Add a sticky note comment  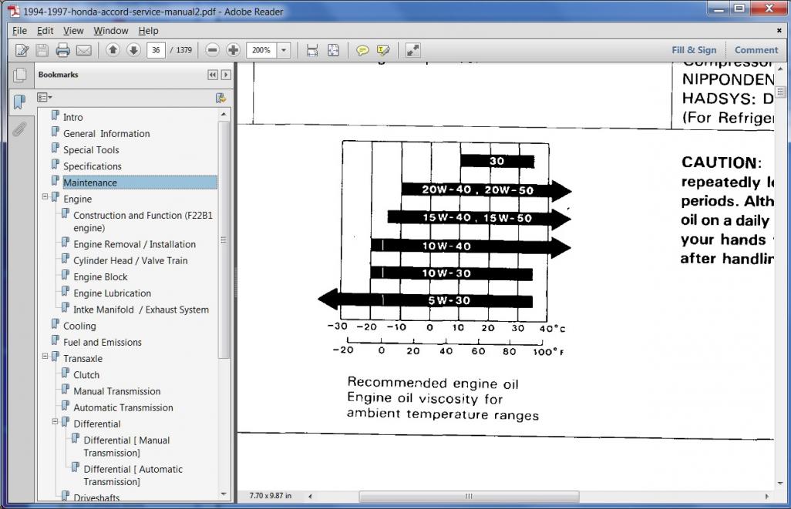pyautogui.click(x=362, y=50)
